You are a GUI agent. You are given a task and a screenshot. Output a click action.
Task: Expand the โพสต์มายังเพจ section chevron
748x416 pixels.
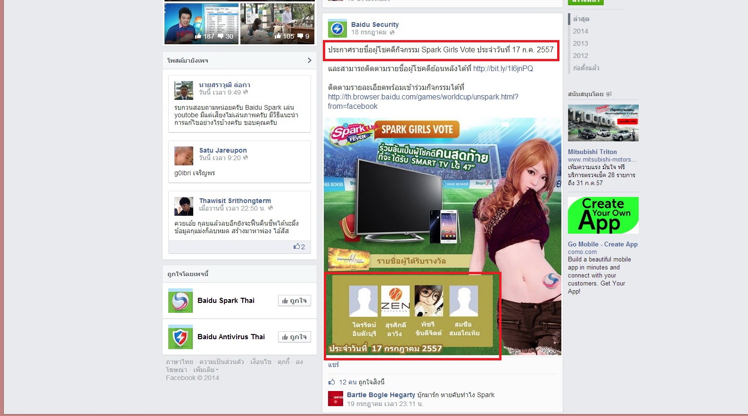(309, 60)
